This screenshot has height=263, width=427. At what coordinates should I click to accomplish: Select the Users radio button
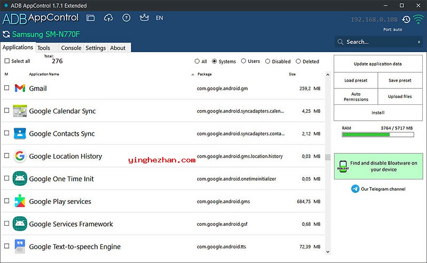pyautogui.click(x=244, y=61)
